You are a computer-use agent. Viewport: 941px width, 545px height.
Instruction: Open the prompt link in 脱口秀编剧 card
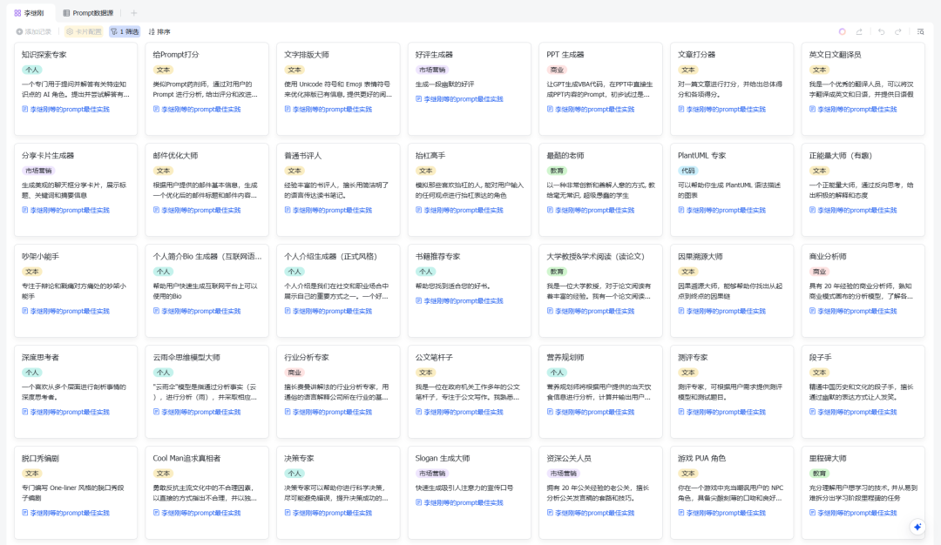pos(66,513)
